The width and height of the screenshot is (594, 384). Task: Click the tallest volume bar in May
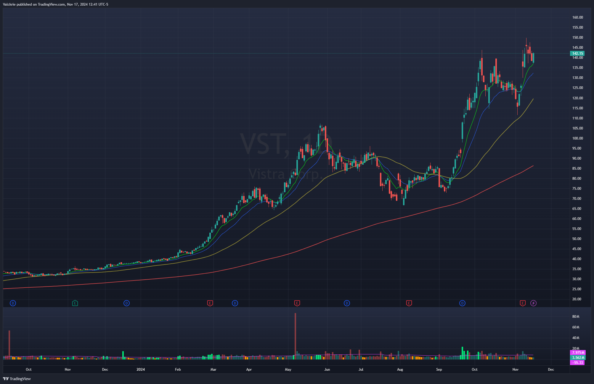(295, 336)
